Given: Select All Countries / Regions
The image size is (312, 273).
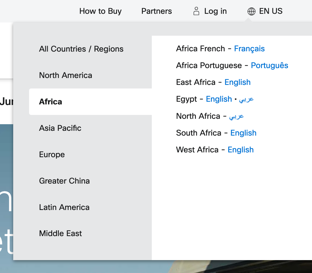Looking at the screenshot, I should point(81,49).
